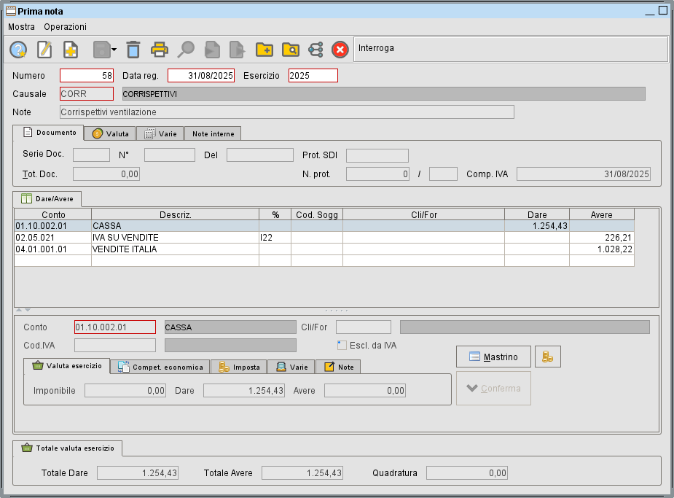Open the add-folder icon on the toolbar

264,50
